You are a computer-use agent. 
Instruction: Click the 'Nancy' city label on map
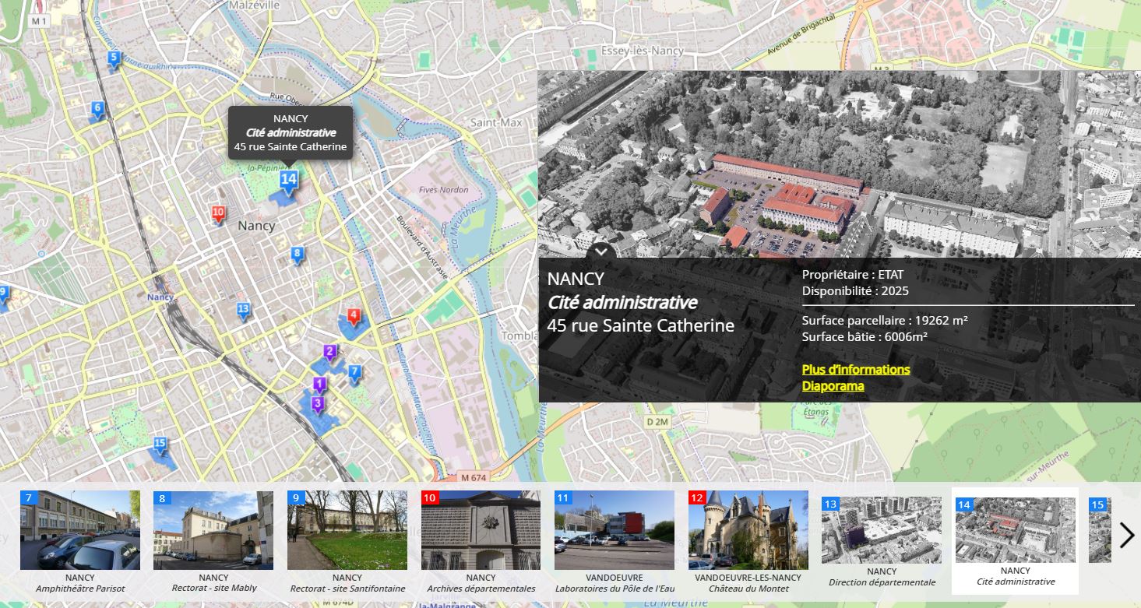pos(256,226)
